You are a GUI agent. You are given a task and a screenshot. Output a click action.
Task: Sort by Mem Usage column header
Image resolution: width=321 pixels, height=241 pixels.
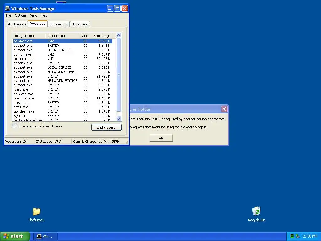pyautogui.click(x=101, y=36)
